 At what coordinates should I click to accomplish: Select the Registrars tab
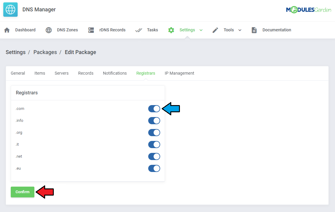point(146,73)
